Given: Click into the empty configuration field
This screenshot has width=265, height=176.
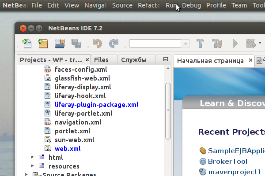Looking at the screenshot, I should 155,44.
